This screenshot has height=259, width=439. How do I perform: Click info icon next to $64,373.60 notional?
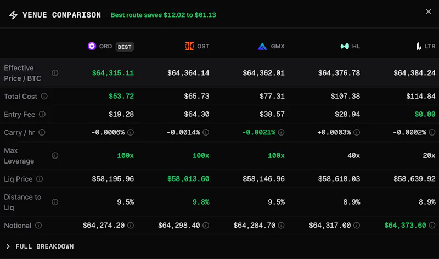pos(432,225)
